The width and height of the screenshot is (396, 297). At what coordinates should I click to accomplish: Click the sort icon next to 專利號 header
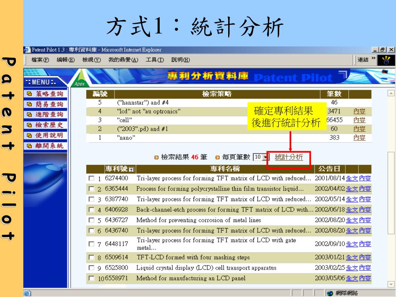pos(131,169)
